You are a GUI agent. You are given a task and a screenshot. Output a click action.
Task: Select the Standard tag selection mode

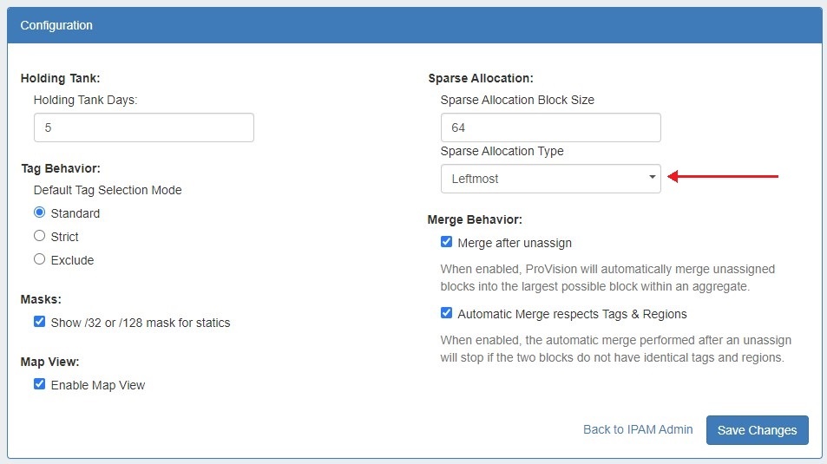click(x=39, y=212)
